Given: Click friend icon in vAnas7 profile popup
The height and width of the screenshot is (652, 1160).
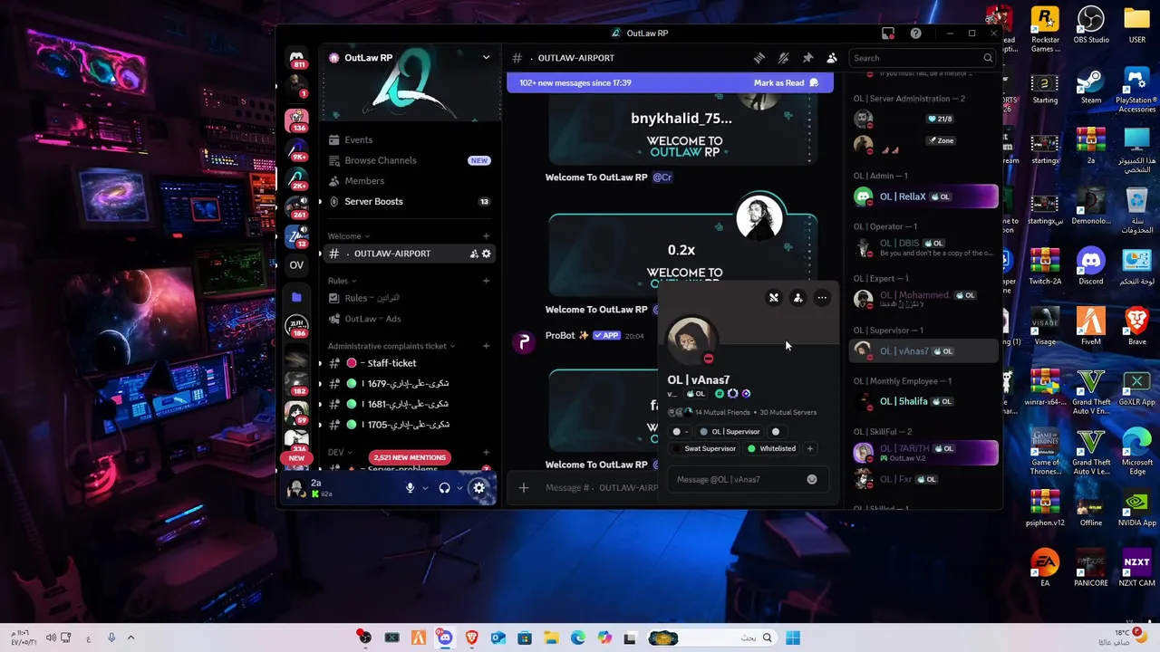Looking at the screenshot, I should coord(797,298).
